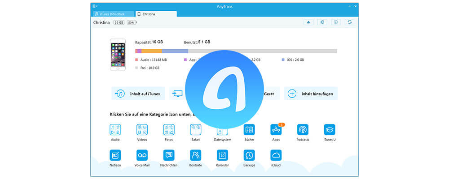Close the AnyTrans window

click(x=355, y=6)
